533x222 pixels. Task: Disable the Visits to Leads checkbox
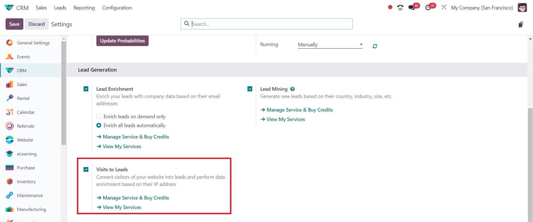tap(86, 169)
